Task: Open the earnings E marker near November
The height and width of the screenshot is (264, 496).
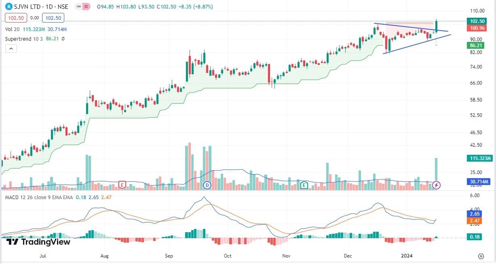Action: [x=304, y=185]
